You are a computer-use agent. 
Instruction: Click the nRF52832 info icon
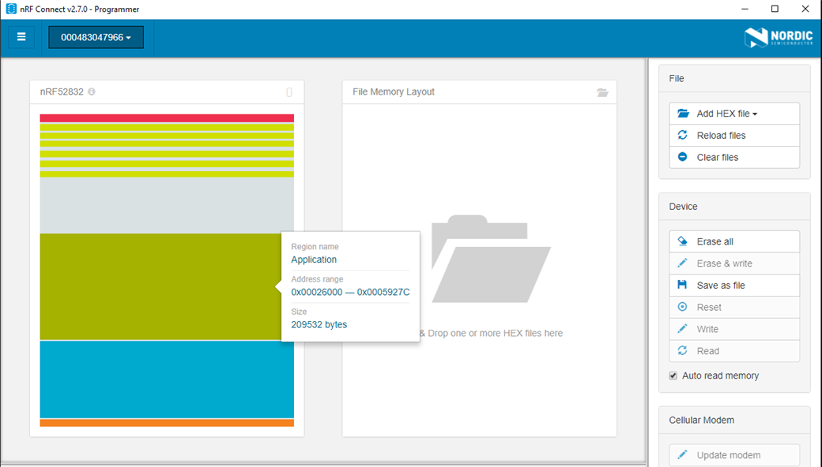(x=92, y=92)
